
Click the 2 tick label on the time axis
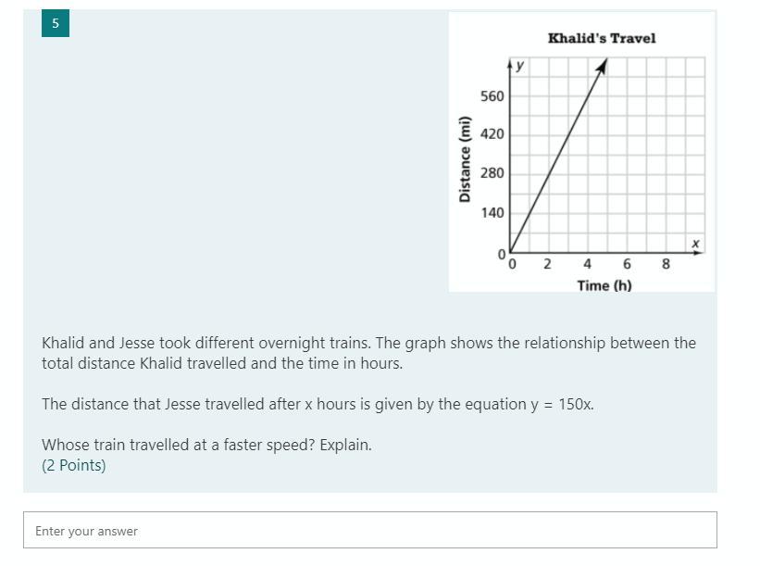547,264
